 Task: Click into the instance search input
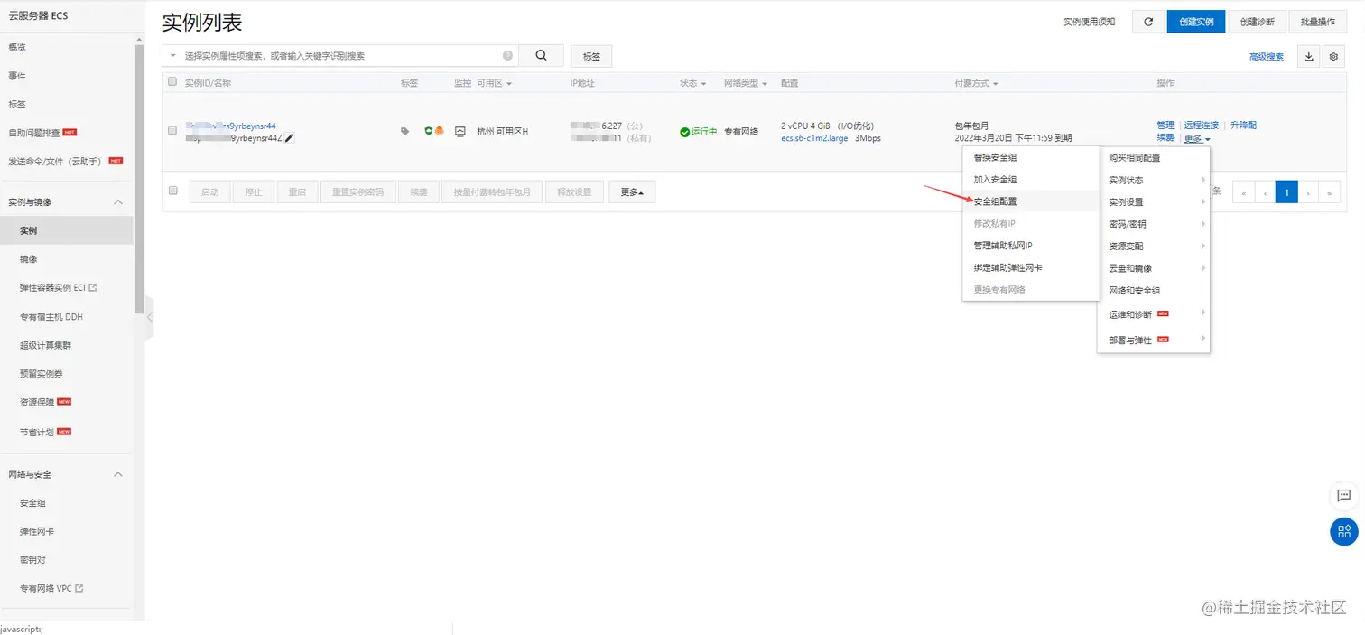(341, 55)
